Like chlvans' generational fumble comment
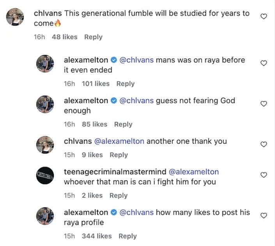This screenshot has width=275, height=246. pos(264,16)
